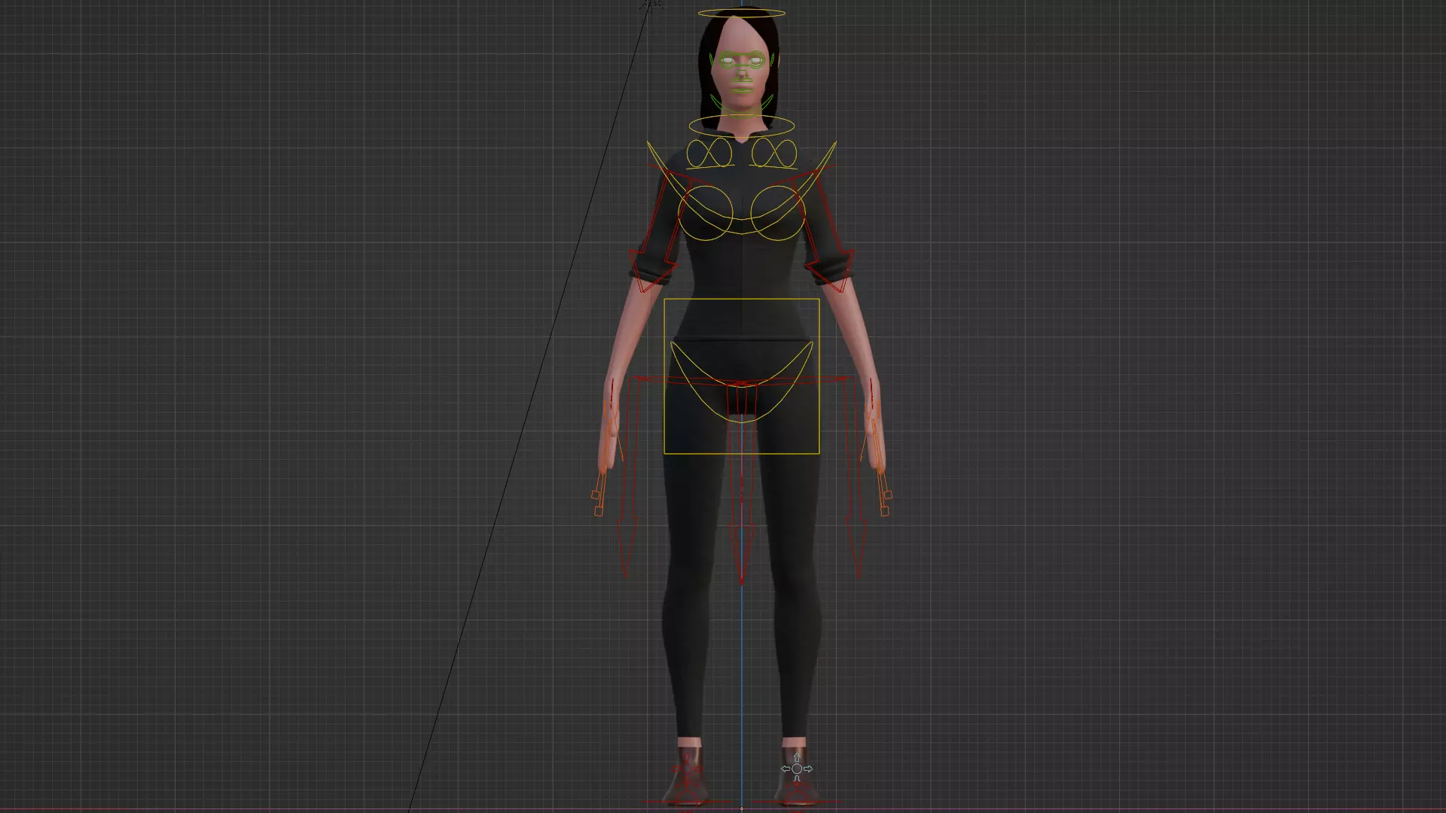This screenshot has width=1446, height=813.
Task: Select the red center leg arrow control
Action: [742, 482]
